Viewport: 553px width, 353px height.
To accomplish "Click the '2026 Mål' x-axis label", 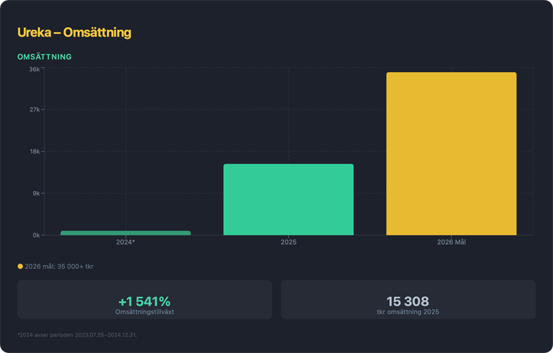I will [x=451, y=243].
